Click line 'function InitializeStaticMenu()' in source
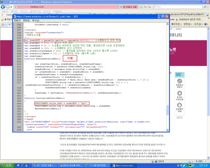The image size is (210, 168). (45, 98)
